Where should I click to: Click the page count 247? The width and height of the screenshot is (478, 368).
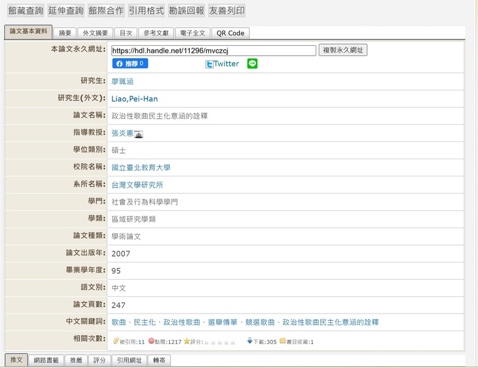[x=118, y=306]
